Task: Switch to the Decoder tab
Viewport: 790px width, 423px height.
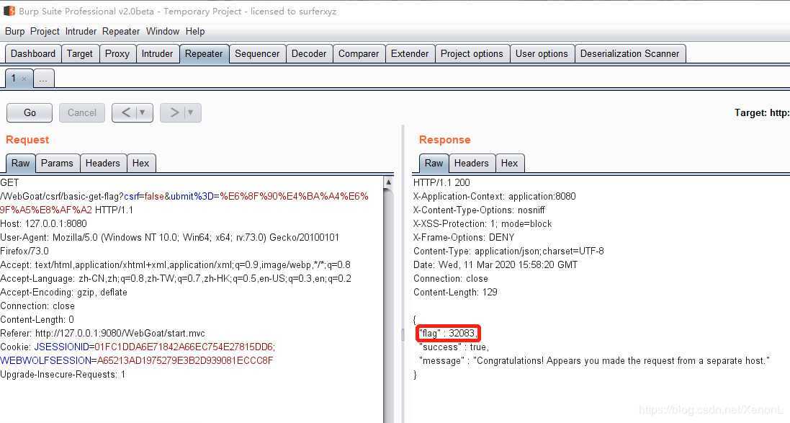Action: (x=309, y=53)
